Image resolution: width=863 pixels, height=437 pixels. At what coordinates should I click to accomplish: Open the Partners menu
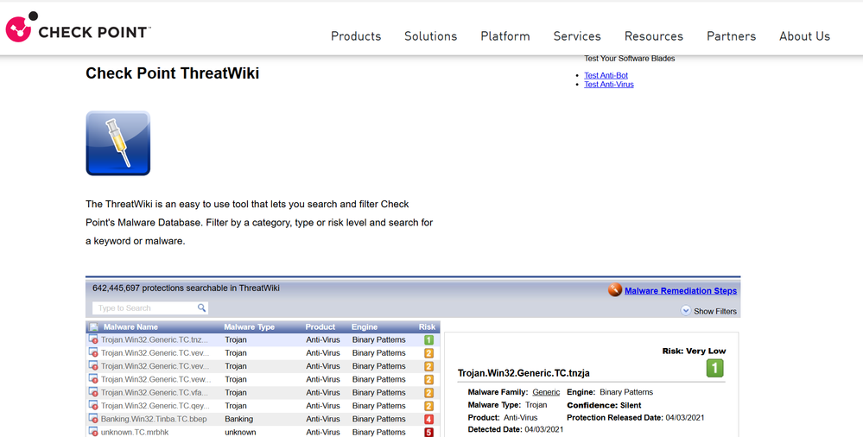point(731,36)
